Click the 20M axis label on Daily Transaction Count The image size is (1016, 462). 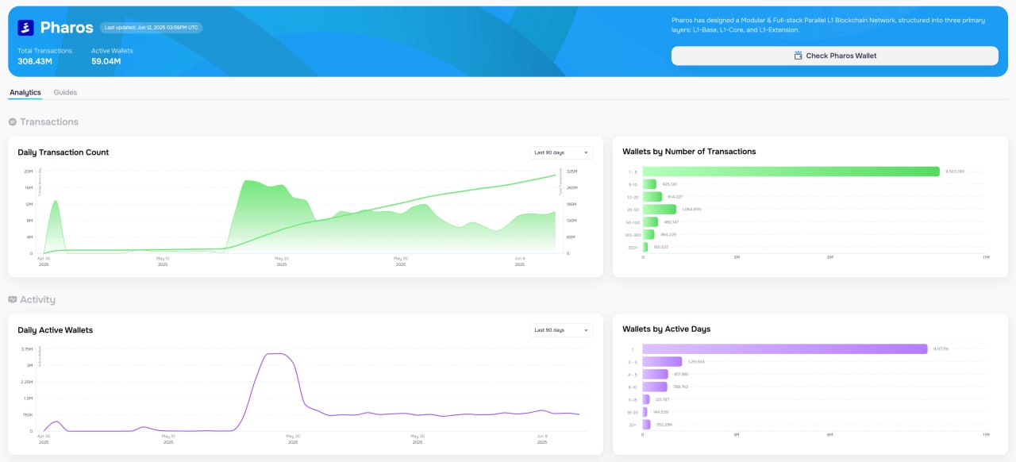click(29, 171)
